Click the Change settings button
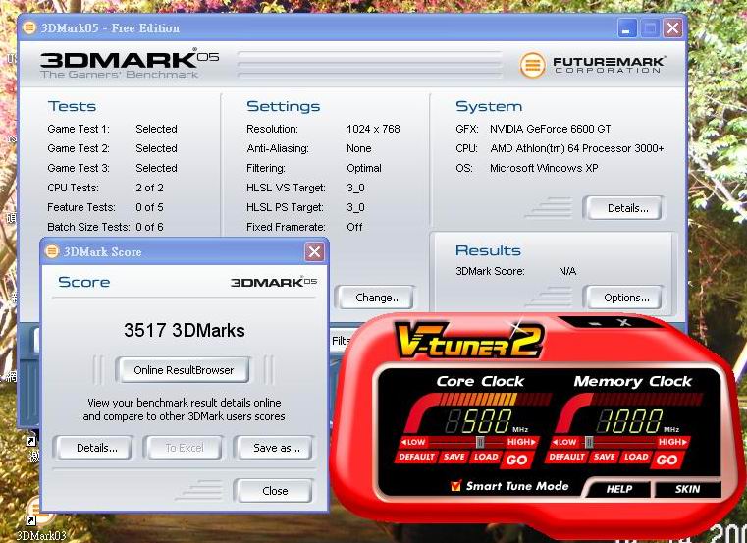Viewport: 747px width, 543px height. tap(376, 298)
